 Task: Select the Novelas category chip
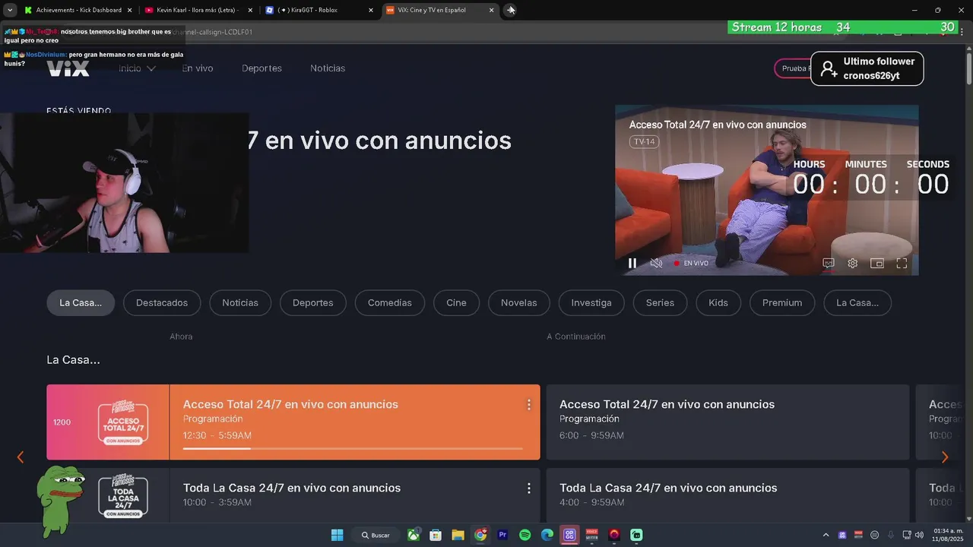519,302
